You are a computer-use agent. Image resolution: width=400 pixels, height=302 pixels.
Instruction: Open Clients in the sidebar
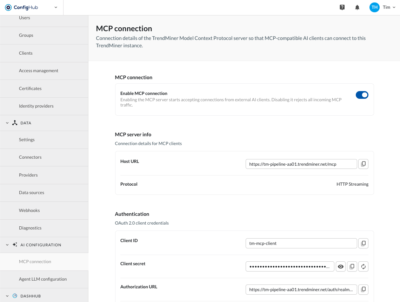(x=44, y=53)
